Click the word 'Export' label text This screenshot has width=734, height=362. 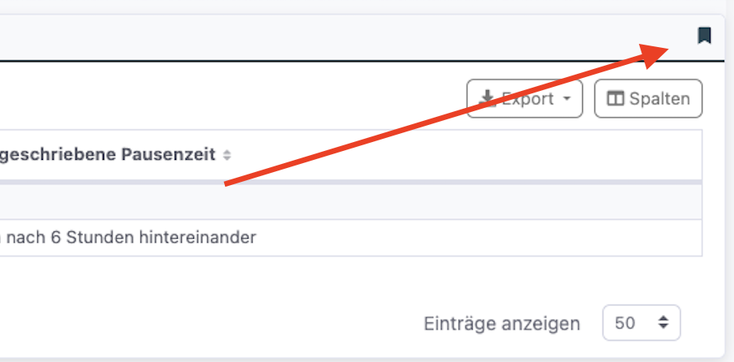(528, 99)
